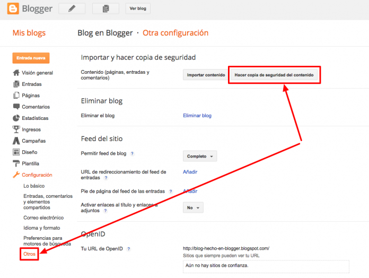Click the Plantilla paint roller icon
This screenshot has width=369, height=278.
pyautogui.click(x=16, y=163)
